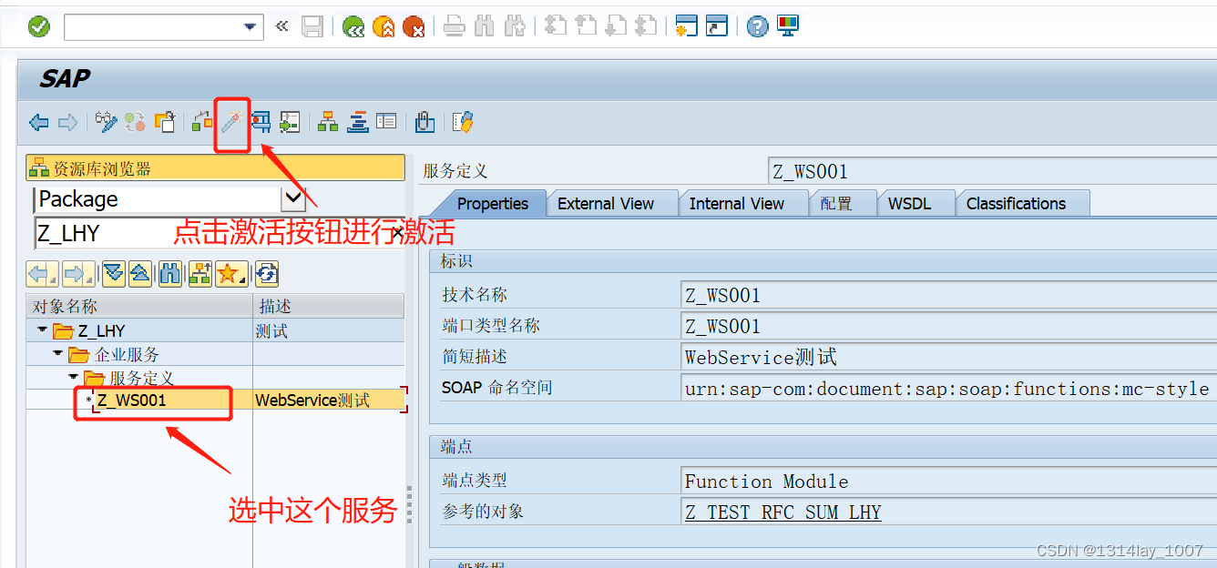Click the Other Object icon

click(x=165, y=122)
